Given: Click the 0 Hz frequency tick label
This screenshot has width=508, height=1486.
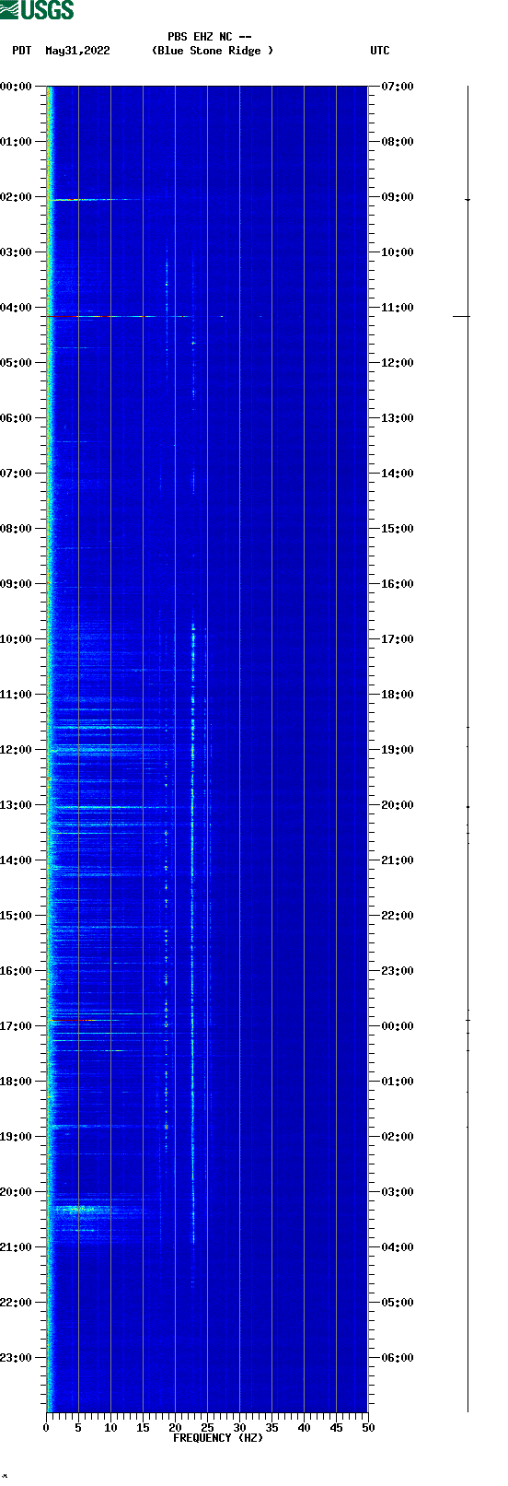Looking at the screenshot, I should 46,1428.
